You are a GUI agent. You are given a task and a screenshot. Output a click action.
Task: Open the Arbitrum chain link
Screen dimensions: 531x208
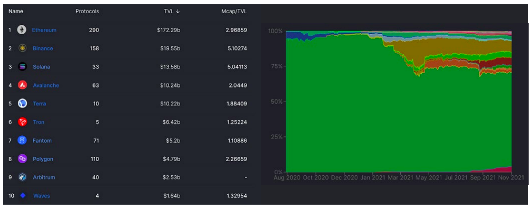[44, 177]
